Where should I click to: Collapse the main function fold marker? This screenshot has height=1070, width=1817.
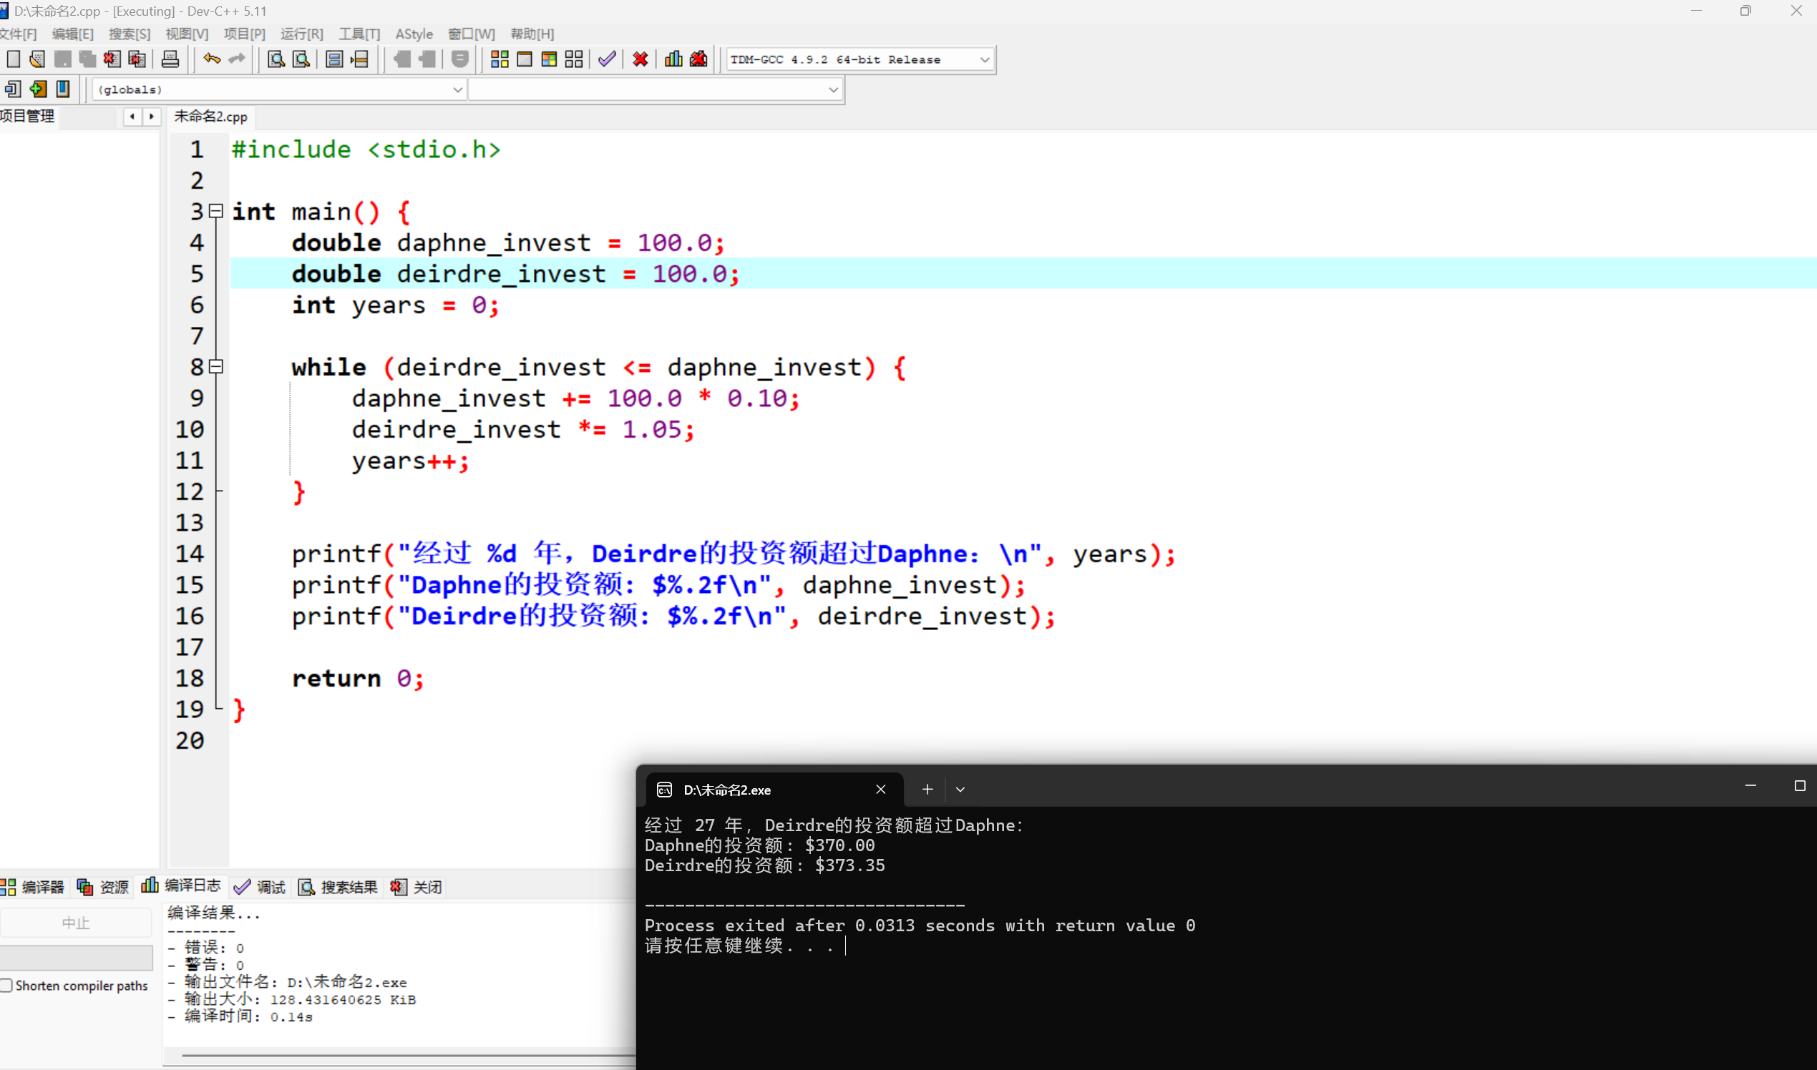[215, 211]
